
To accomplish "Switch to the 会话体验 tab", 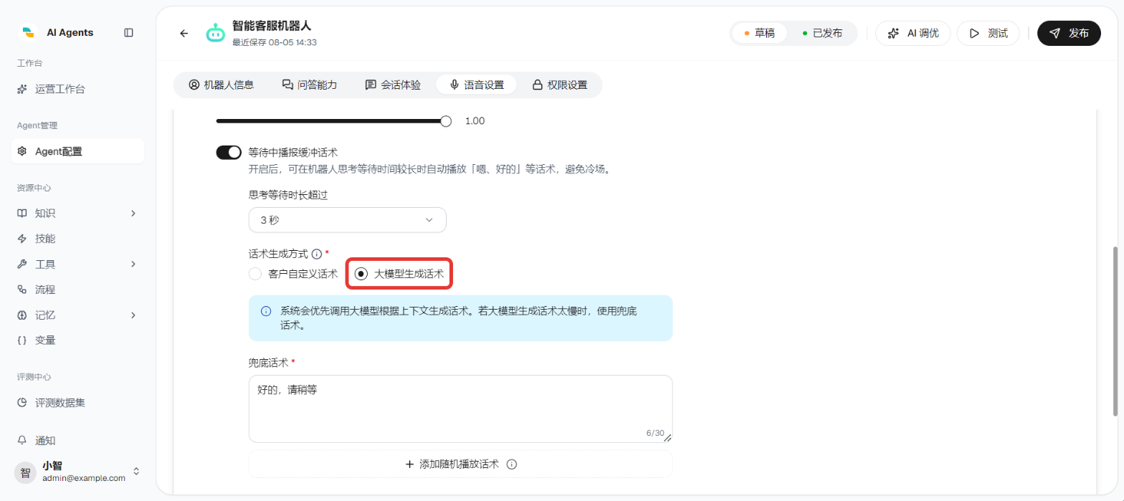I will 393,85.
